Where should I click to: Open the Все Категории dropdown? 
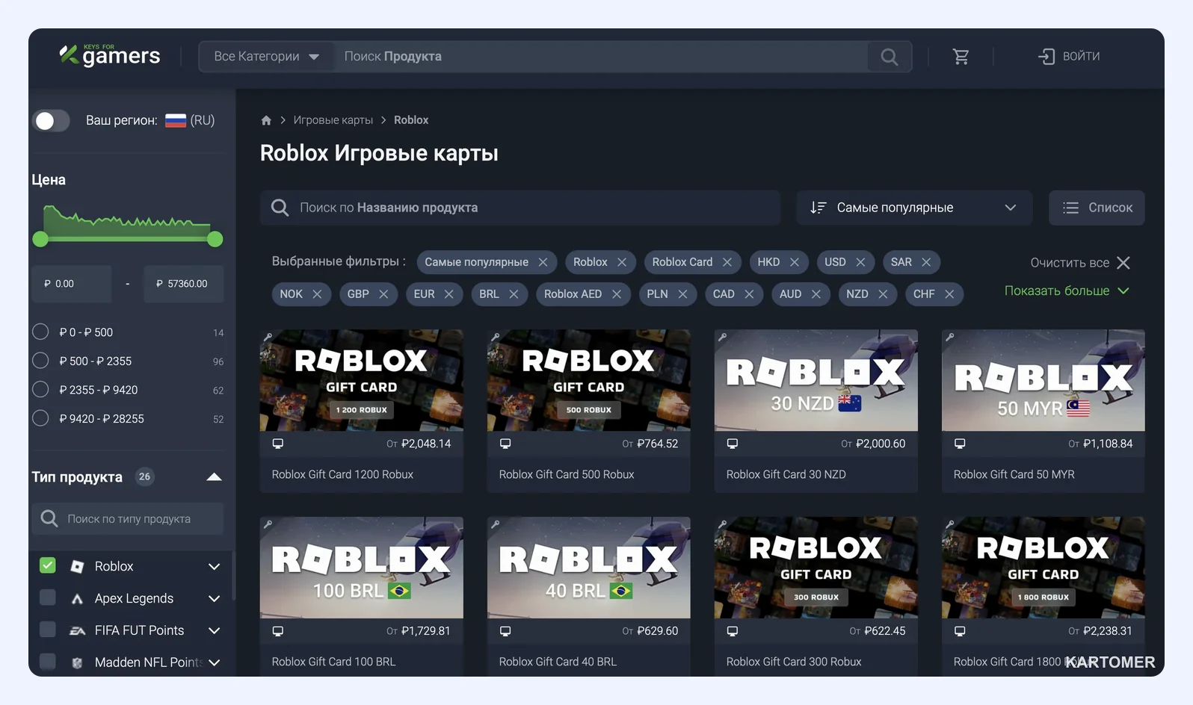pos(267,57)
